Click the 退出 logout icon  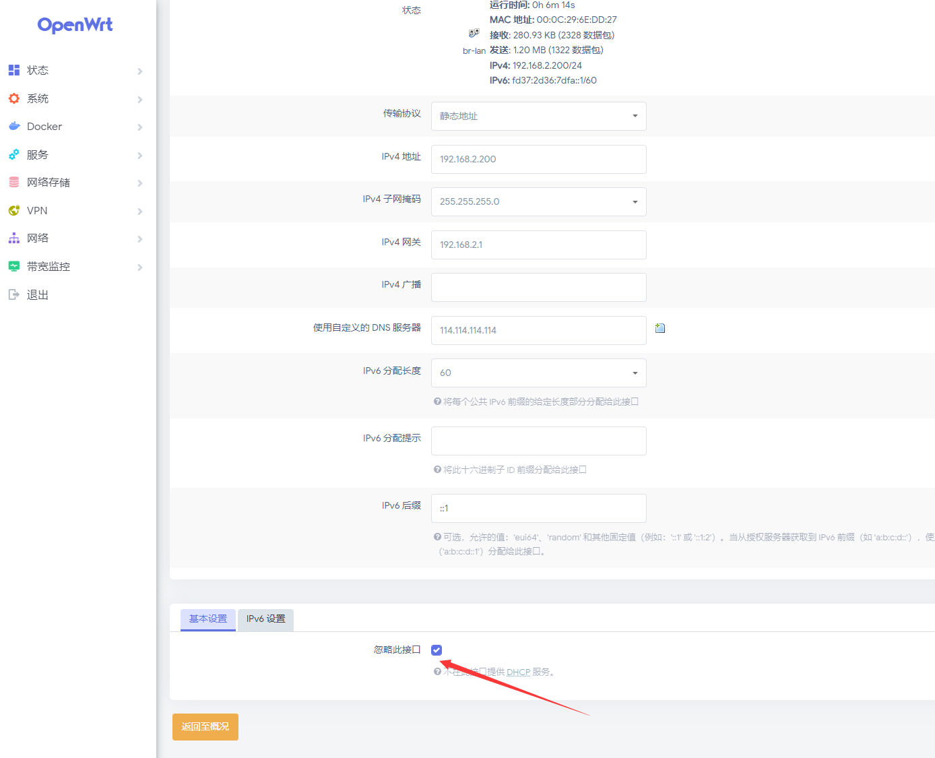point(14,294)
